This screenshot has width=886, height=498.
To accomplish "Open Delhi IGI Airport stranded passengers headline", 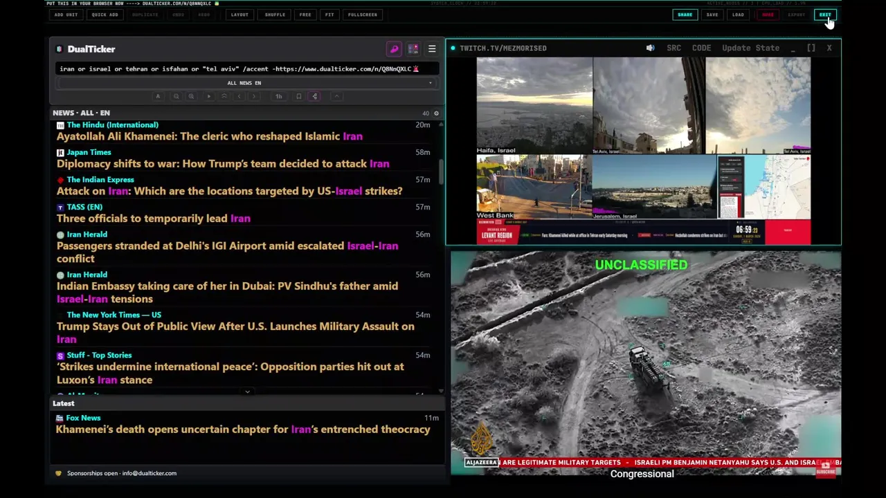I will point(227,252).
